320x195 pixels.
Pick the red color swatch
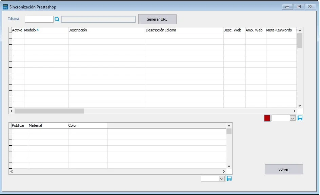(x=267, y=118)
